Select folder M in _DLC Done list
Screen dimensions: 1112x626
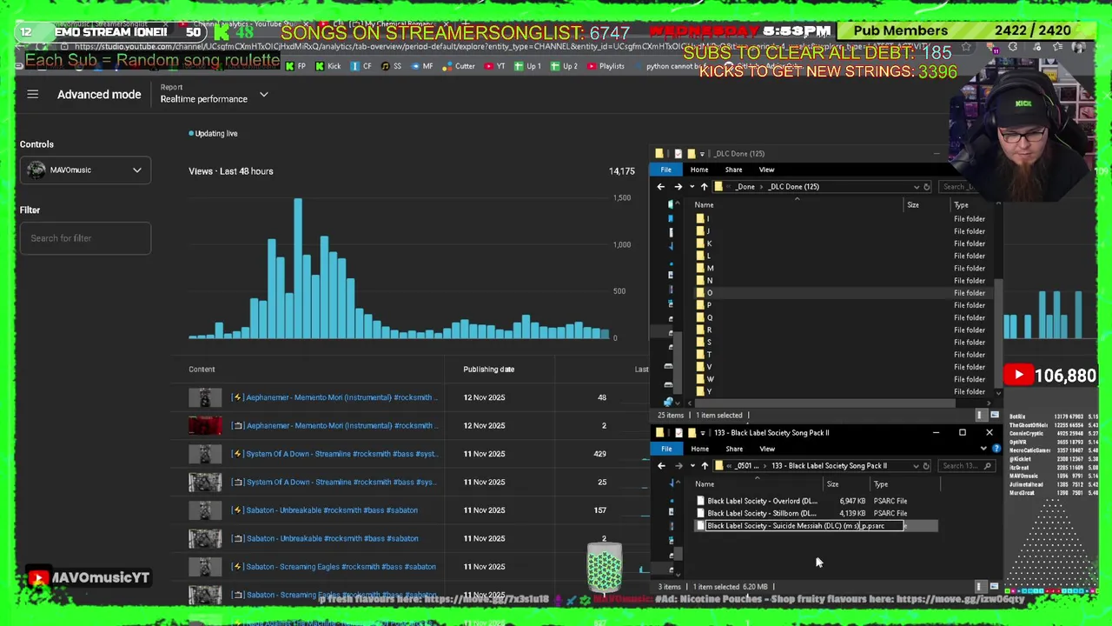tap(709, 269)
